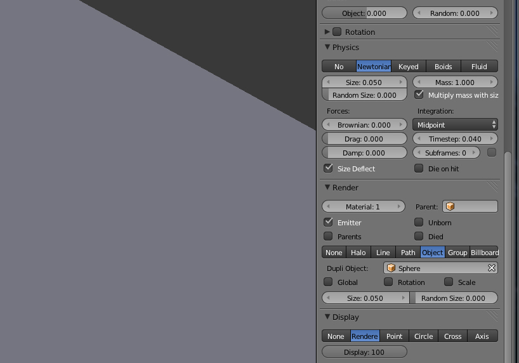The width and height of the screenshot is (519, 363).
Task: Clear the Dupli Object Sphere with X
Action: pos(492,268)
